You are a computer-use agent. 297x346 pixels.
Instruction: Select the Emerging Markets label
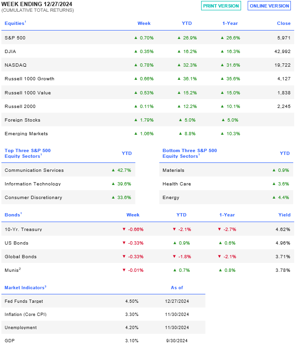coord(26,134)
